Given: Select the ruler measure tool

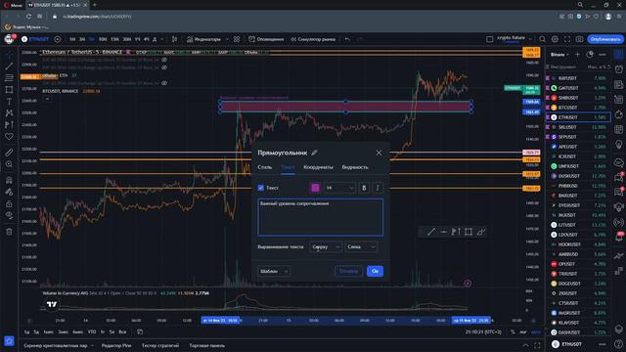Looking at the screenshot, I should 9,153.
